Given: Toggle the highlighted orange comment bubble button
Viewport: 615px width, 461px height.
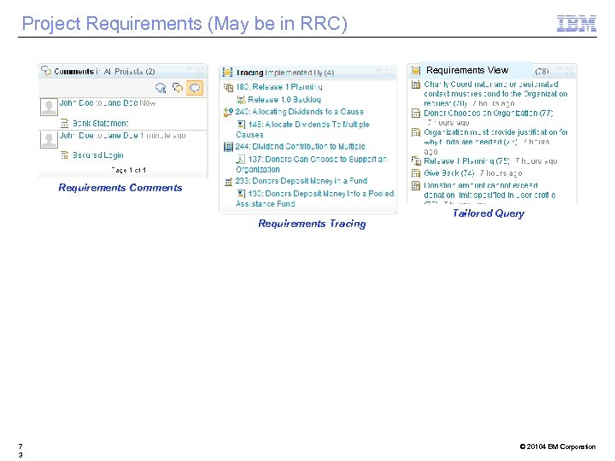Looking at the screenshot, I should point(195,87).
